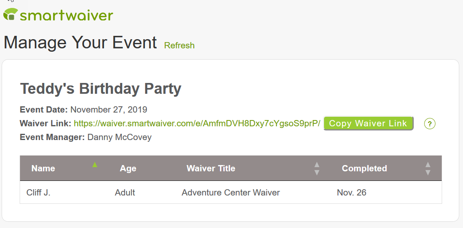
Task: Click the Refresh link
Action: tap(179, 45)
